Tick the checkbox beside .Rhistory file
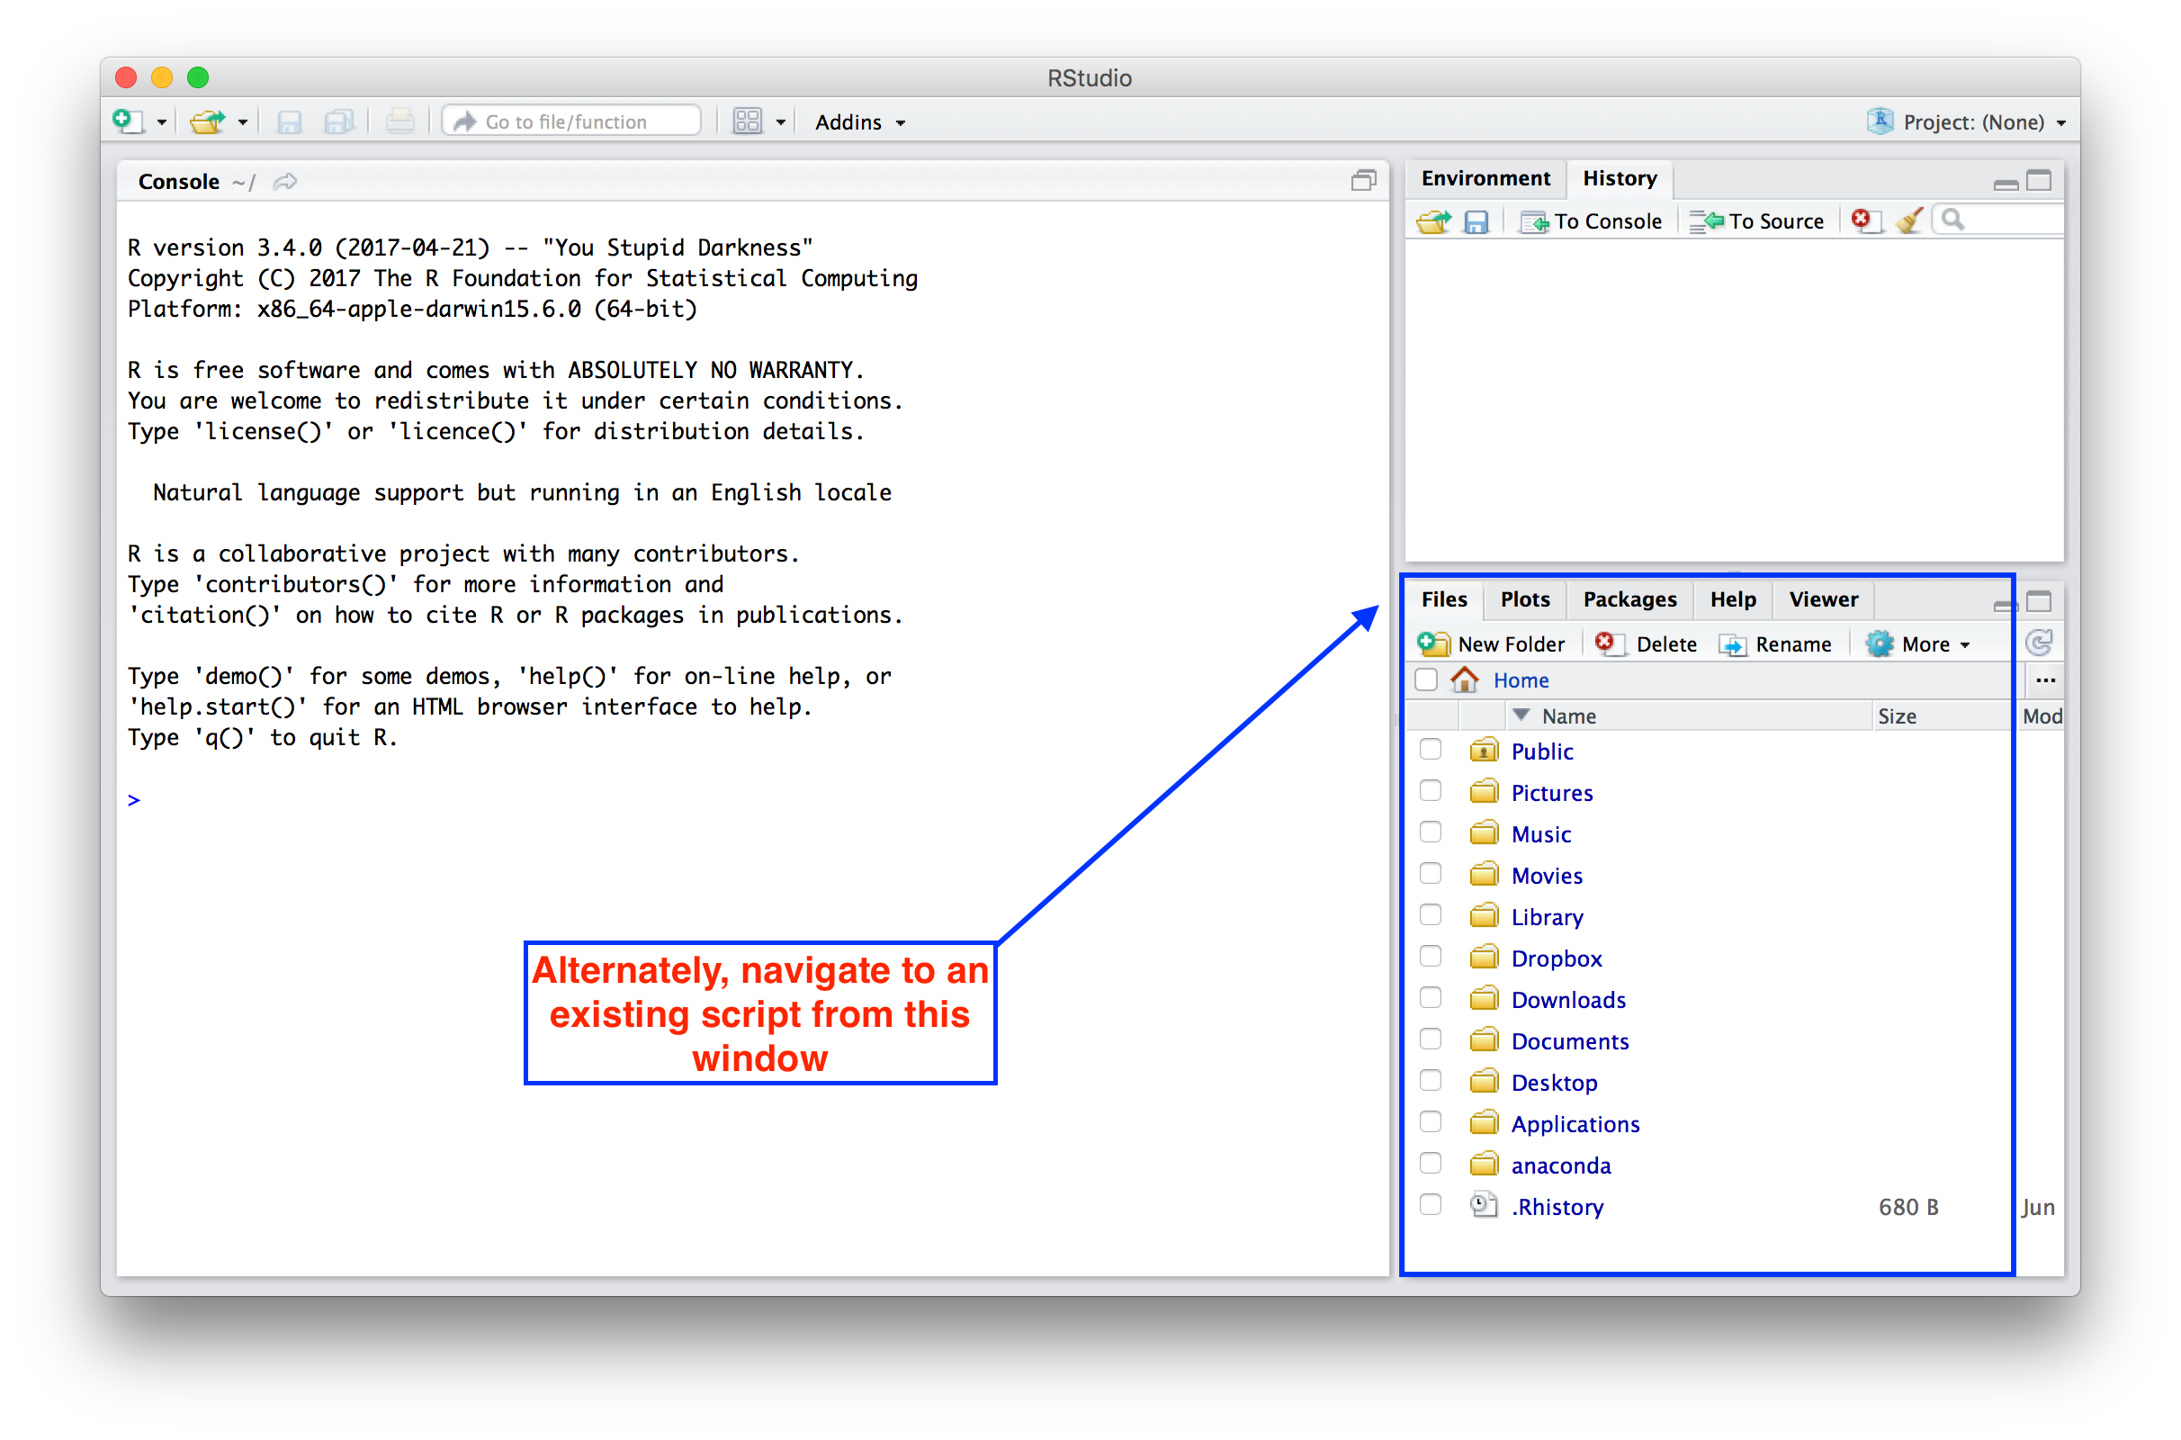The height and width of the screenshot is (1440, 2181). click(x=1430, y=1205)
